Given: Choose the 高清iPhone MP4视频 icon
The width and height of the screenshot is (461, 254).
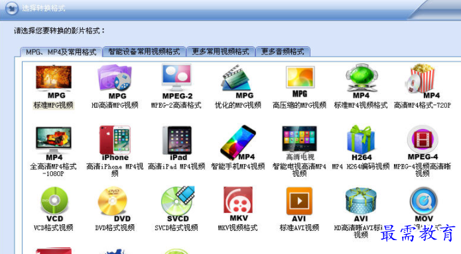Looking at the screenshot, I should point(115,144).
